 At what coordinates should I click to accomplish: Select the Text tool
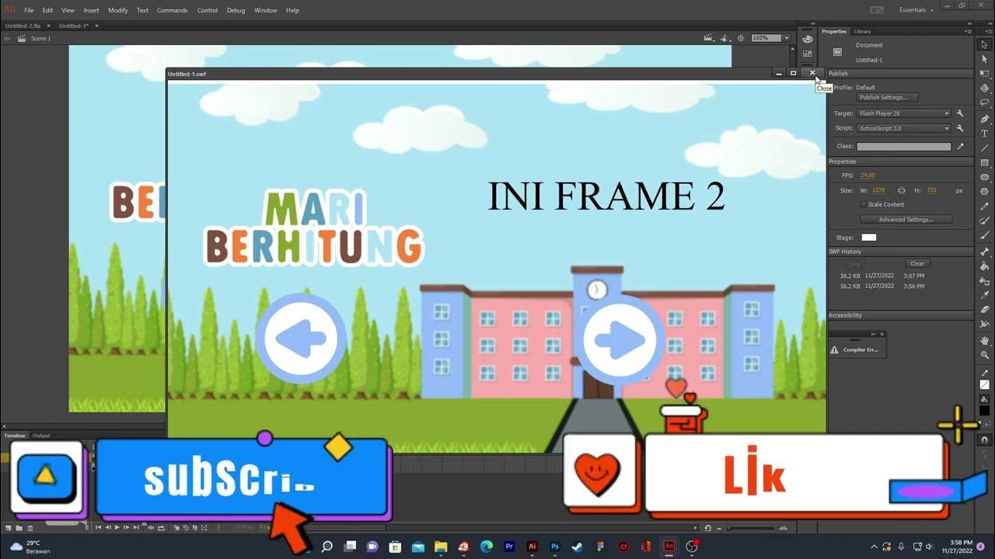tap(985, 134)
